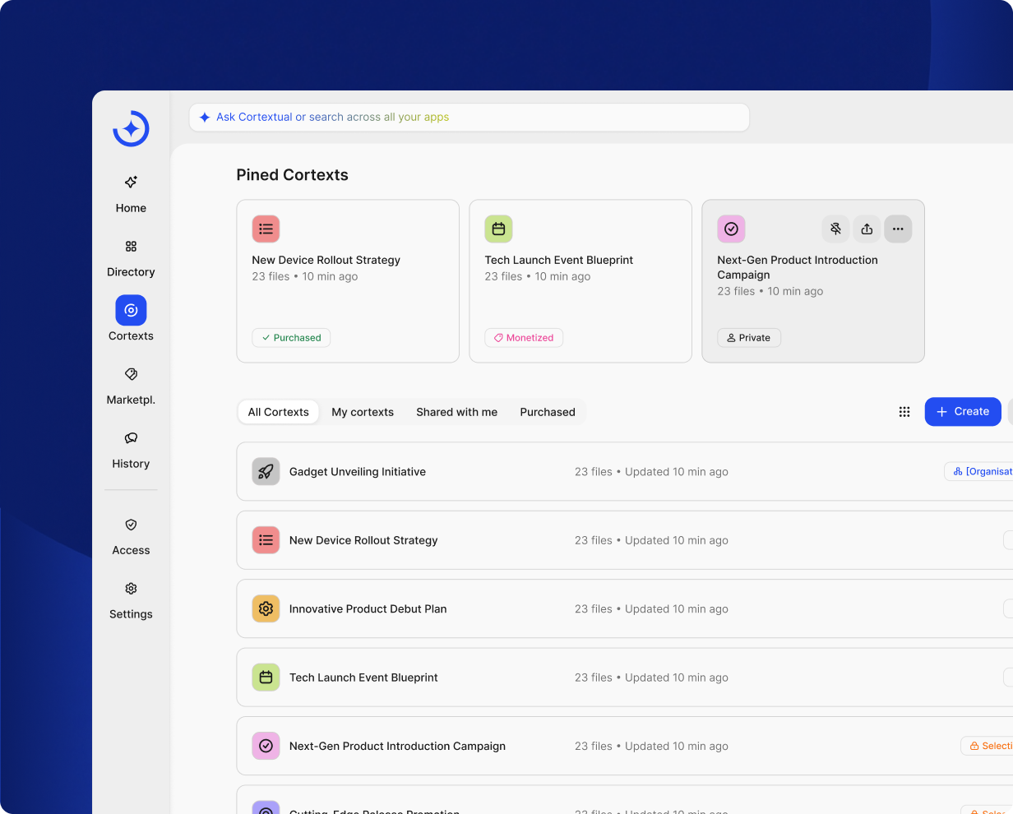Click the Create button

(962, 412)
